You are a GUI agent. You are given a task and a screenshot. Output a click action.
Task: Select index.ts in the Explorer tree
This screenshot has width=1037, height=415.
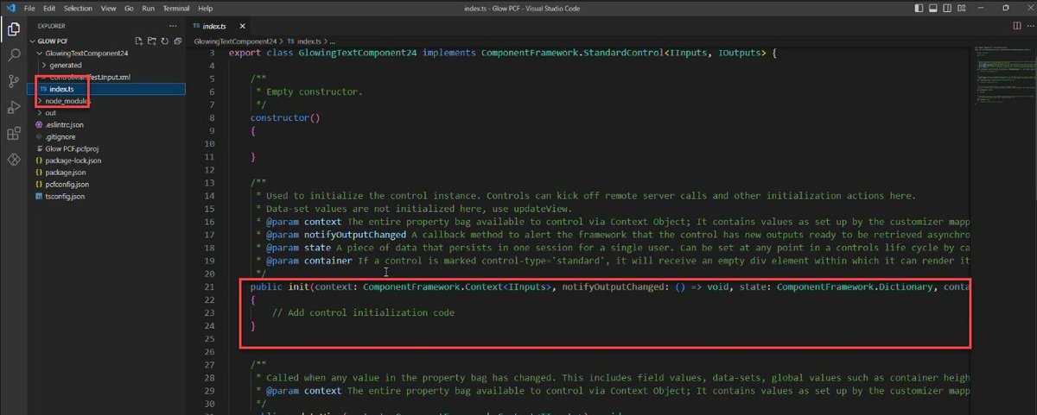pyautogui.click(x=105, y=89)
